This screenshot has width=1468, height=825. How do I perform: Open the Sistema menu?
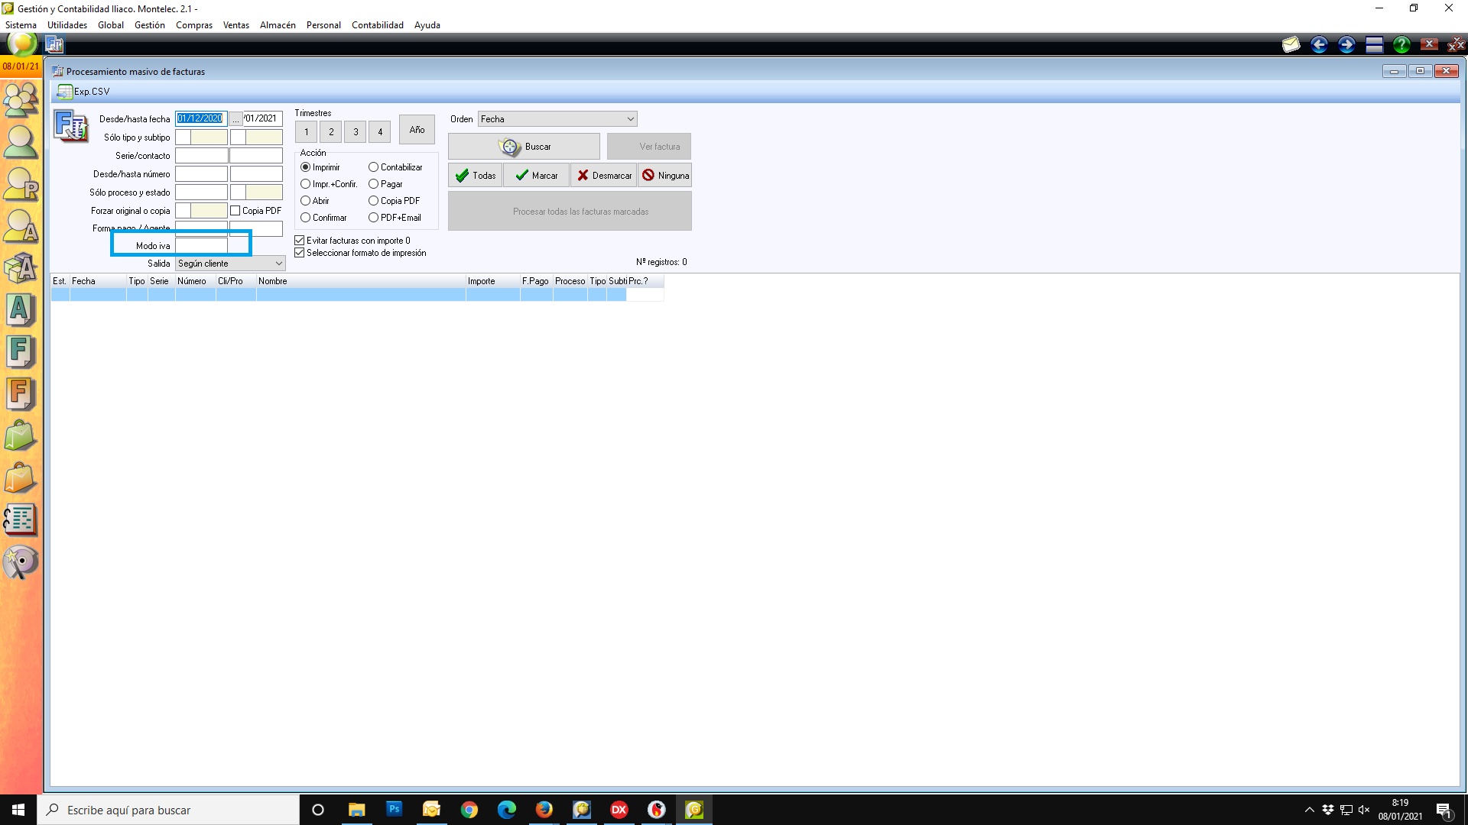pyautogui.click(x=21, y=25)
